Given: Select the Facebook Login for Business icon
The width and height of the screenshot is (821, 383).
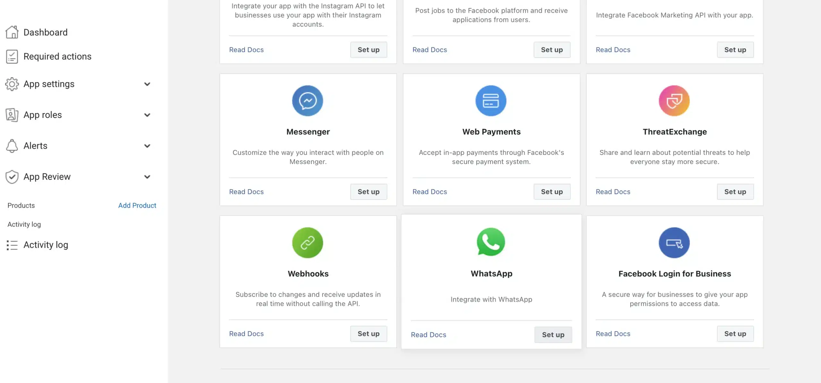Looking at the screenshot, I should [x=674, y=243].
